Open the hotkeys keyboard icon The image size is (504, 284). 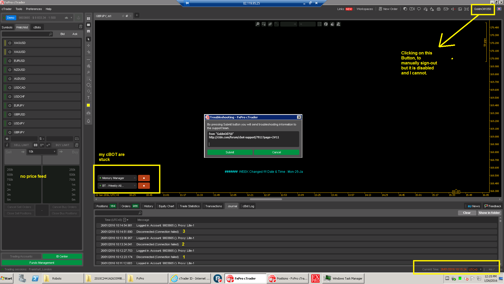[439, 9]
